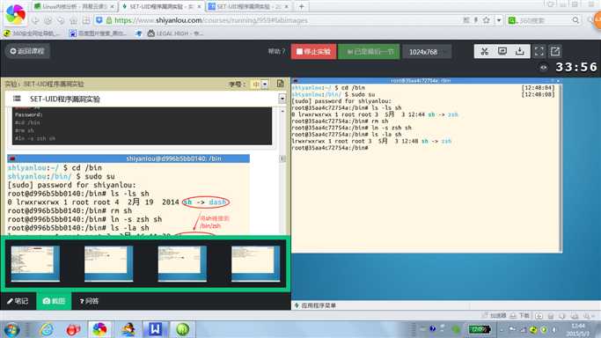
Task: Select the second screenshot thumbnail
Action: pyautogui.click(x=109, y=263)
